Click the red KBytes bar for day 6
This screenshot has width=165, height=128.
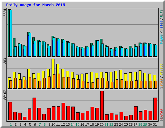[x=34, y=109]
